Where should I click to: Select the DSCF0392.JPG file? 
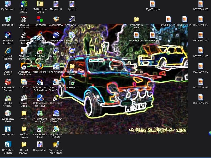tap(201, 51)
